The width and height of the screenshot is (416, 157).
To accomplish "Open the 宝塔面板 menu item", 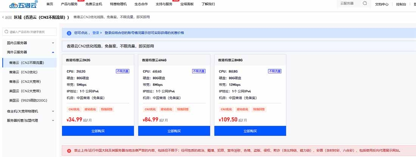I will coord(187,4).
